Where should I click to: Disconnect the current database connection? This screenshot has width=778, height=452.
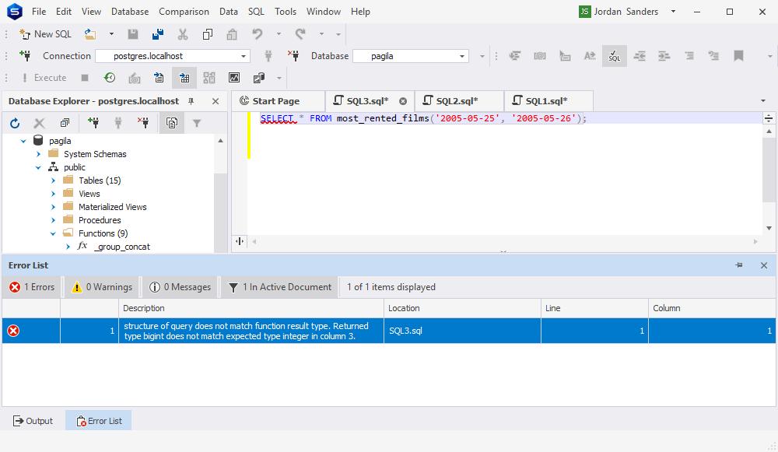pos(117,122)
